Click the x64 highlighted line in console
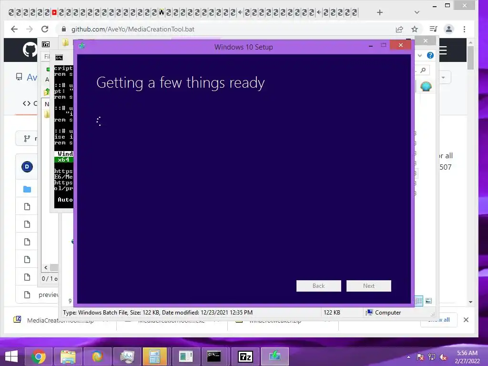This screenshot has height=366, width=488. [x=64, y=160]
